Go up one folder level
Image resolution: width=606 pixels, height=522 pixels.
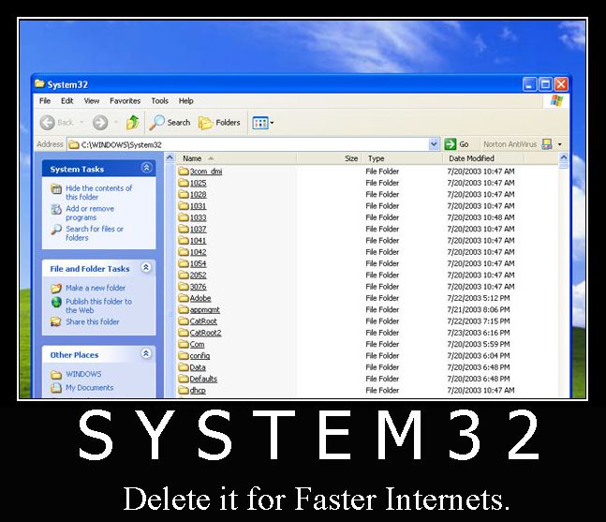tap(133, 122)
